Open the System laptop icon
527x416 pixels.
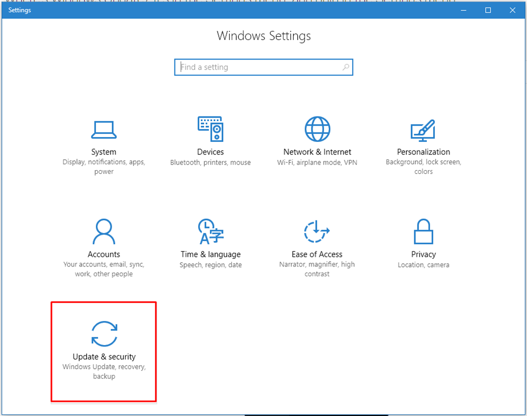[x=104, y=129]
